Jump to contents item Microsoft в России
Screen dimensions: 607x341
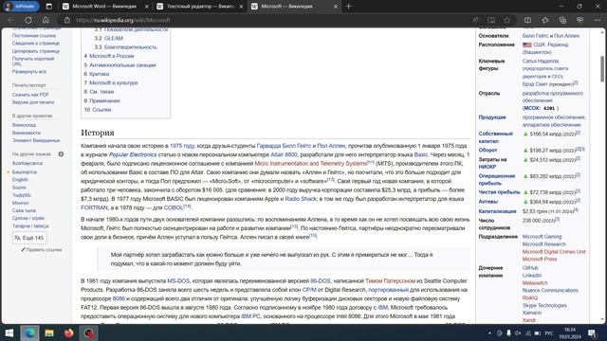pyautogui.click(x=109, y=56)
